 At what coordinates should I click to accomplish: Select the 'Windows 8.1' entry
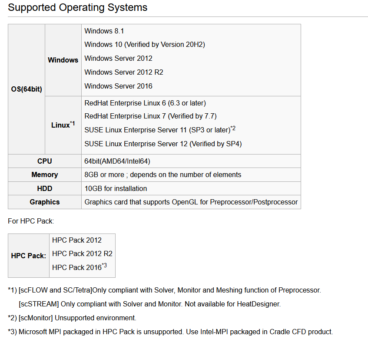104,31
